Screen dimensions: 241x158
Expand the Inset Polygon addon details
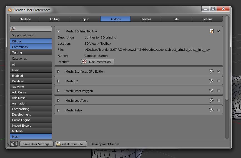point(58,91)
